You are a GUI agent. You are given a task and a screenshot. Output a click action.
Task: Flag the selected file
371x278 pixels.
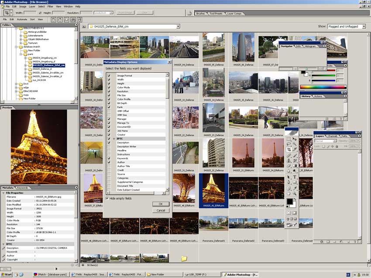[x=66, y=20]
